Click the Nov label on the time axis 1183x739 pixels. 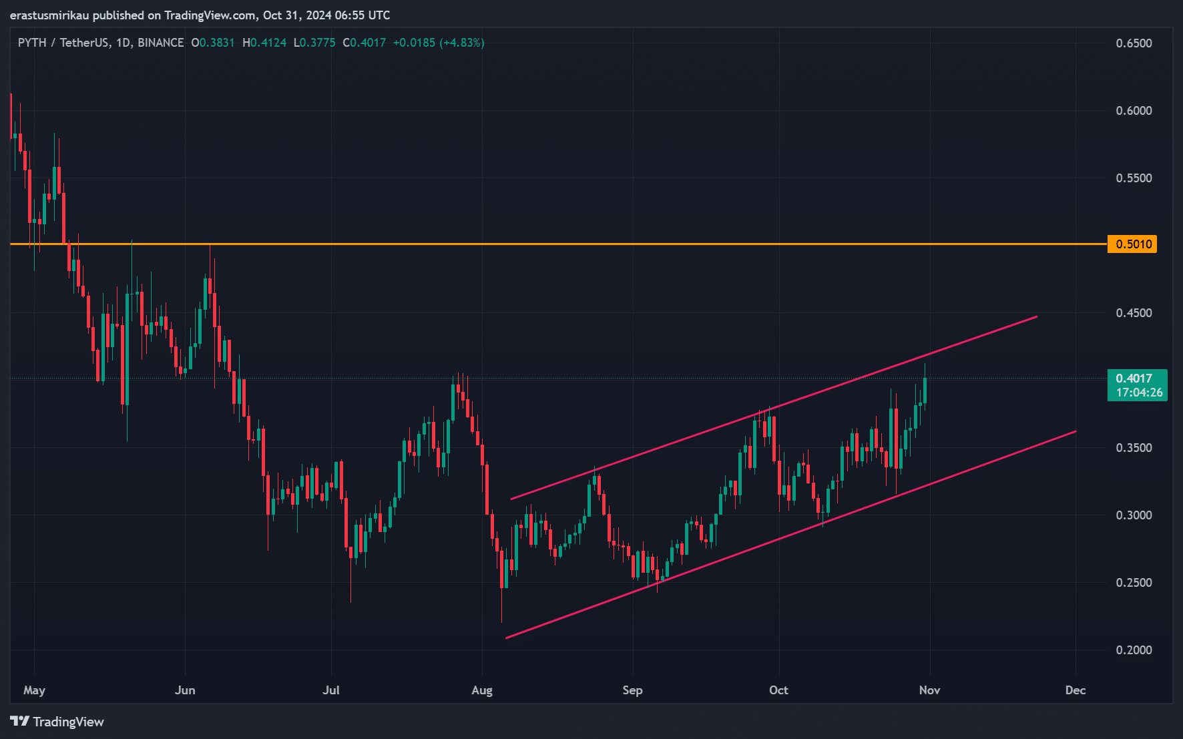[929, 690]
